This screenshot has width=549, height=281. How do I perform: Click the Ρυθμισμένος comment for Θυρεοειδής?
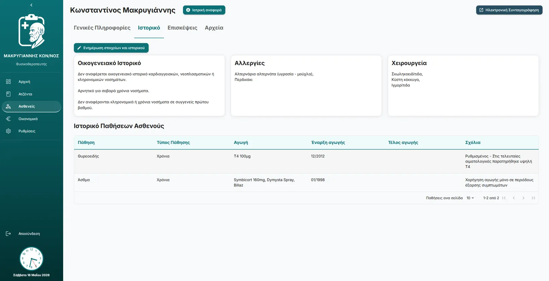click(x=499, y=161)
